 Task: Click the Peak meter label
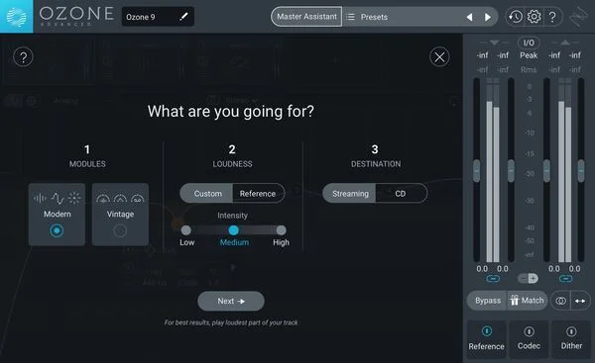point(529,55)
